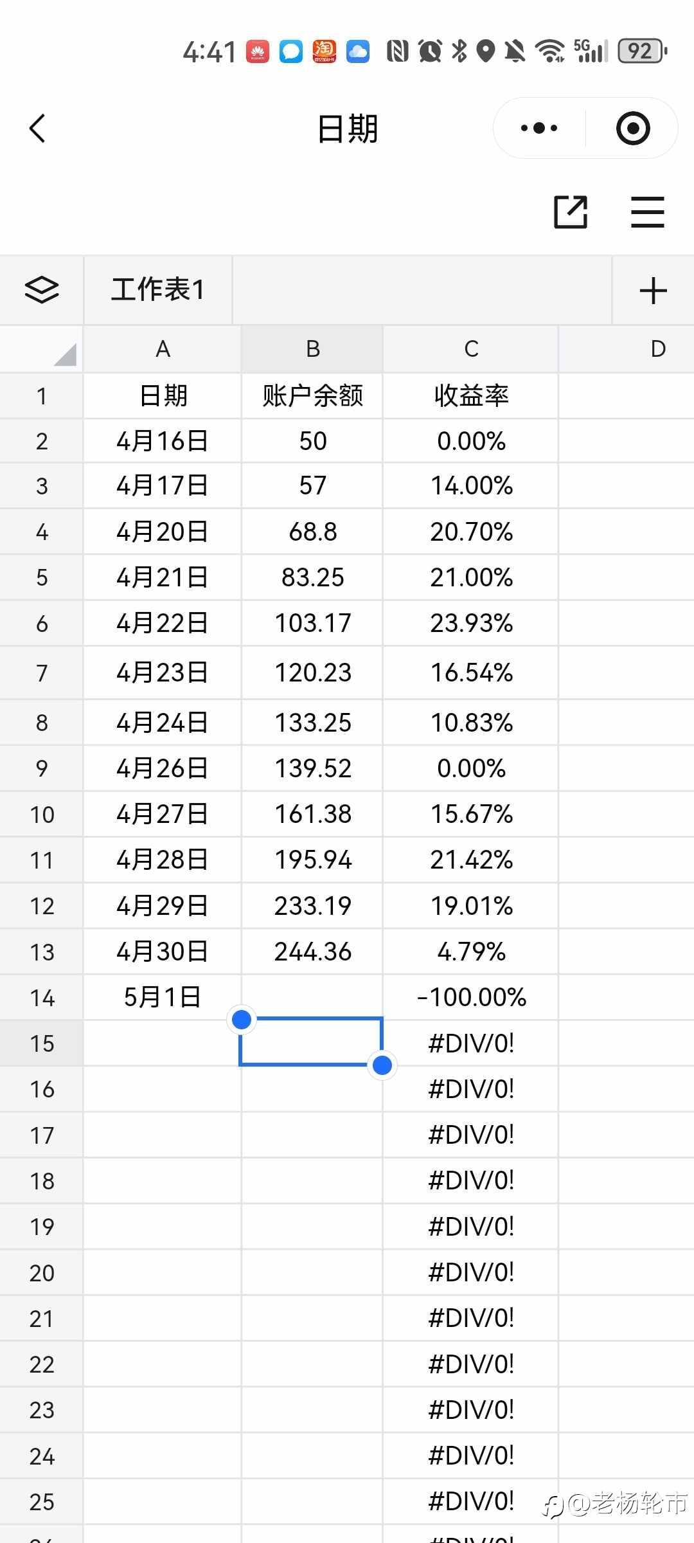
Task: Select column C header
Action: point(471,349)
